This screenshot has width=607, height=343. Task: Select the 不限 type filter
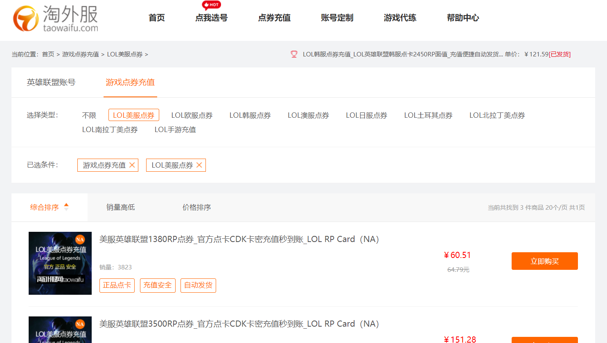[x=89, y=115]
